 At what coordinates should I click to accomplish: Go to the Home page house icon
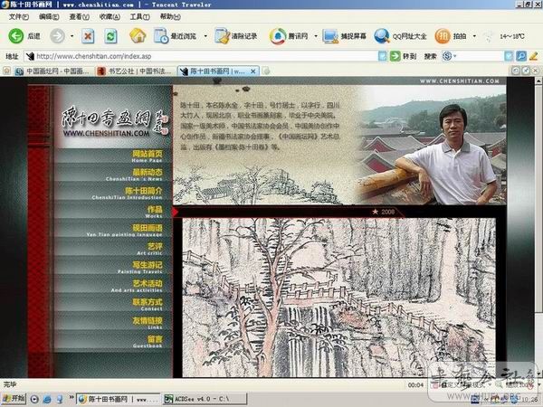coord(138,35)
